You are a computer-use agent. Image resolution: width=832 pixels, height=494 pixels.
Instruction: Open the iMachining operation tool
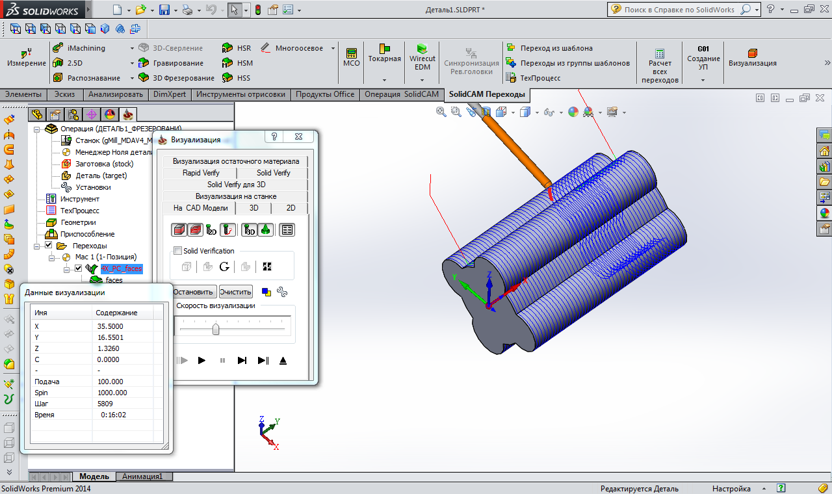(78, 48)
